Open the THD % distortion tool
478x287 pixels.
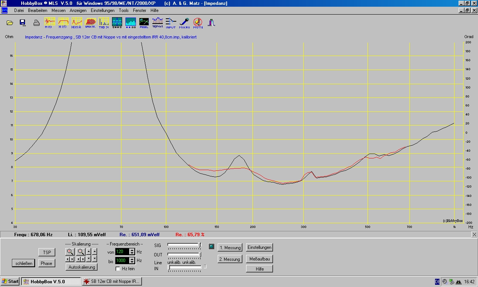click(x=104, y=22)
